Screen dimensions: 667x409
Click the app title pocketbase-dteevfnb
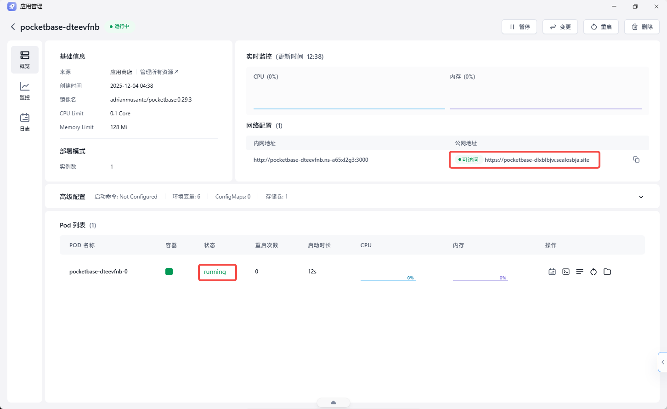click(x=60, y=27)
